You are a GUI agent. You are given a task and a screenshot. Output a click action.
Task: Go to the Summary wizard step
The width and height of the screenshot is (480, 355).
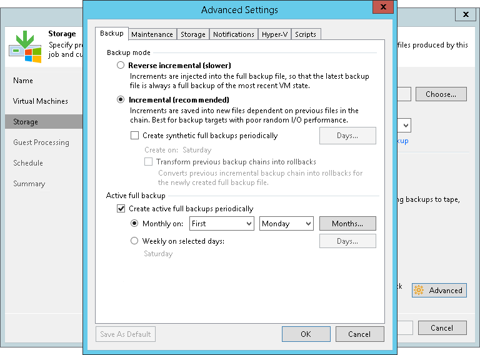point(29,184)
